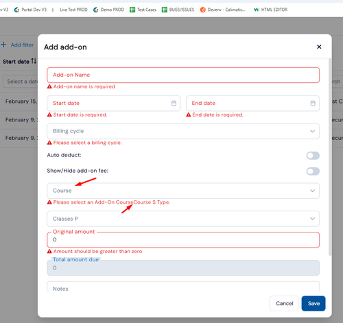Open the Start date calendar icon
This screenshot has width=343, height=323.
click(x=174, y=104)
